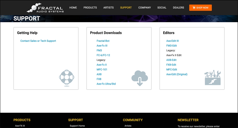
Task: Open footer Support Home link
Action: tap(77, 126)
